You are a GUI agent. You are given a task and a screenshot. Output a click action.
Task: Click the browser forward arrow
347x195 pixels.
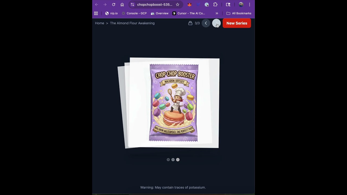(x=105, y=5)
